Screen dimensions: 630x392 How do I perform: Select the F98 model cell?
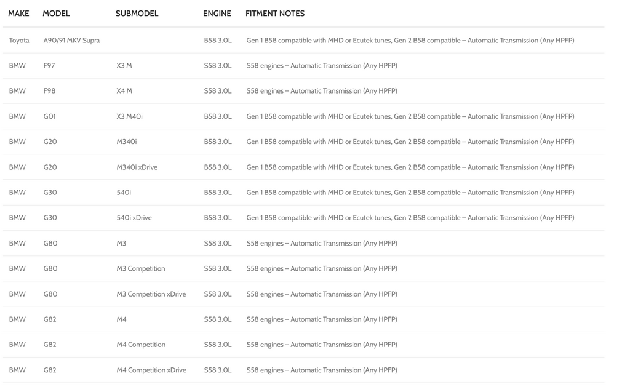coord(49,91)
